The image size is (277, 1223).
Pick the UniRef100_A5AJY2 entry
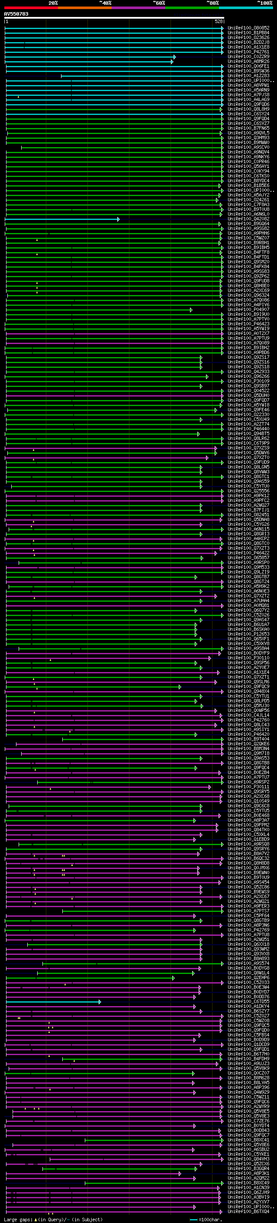(248, 195)
